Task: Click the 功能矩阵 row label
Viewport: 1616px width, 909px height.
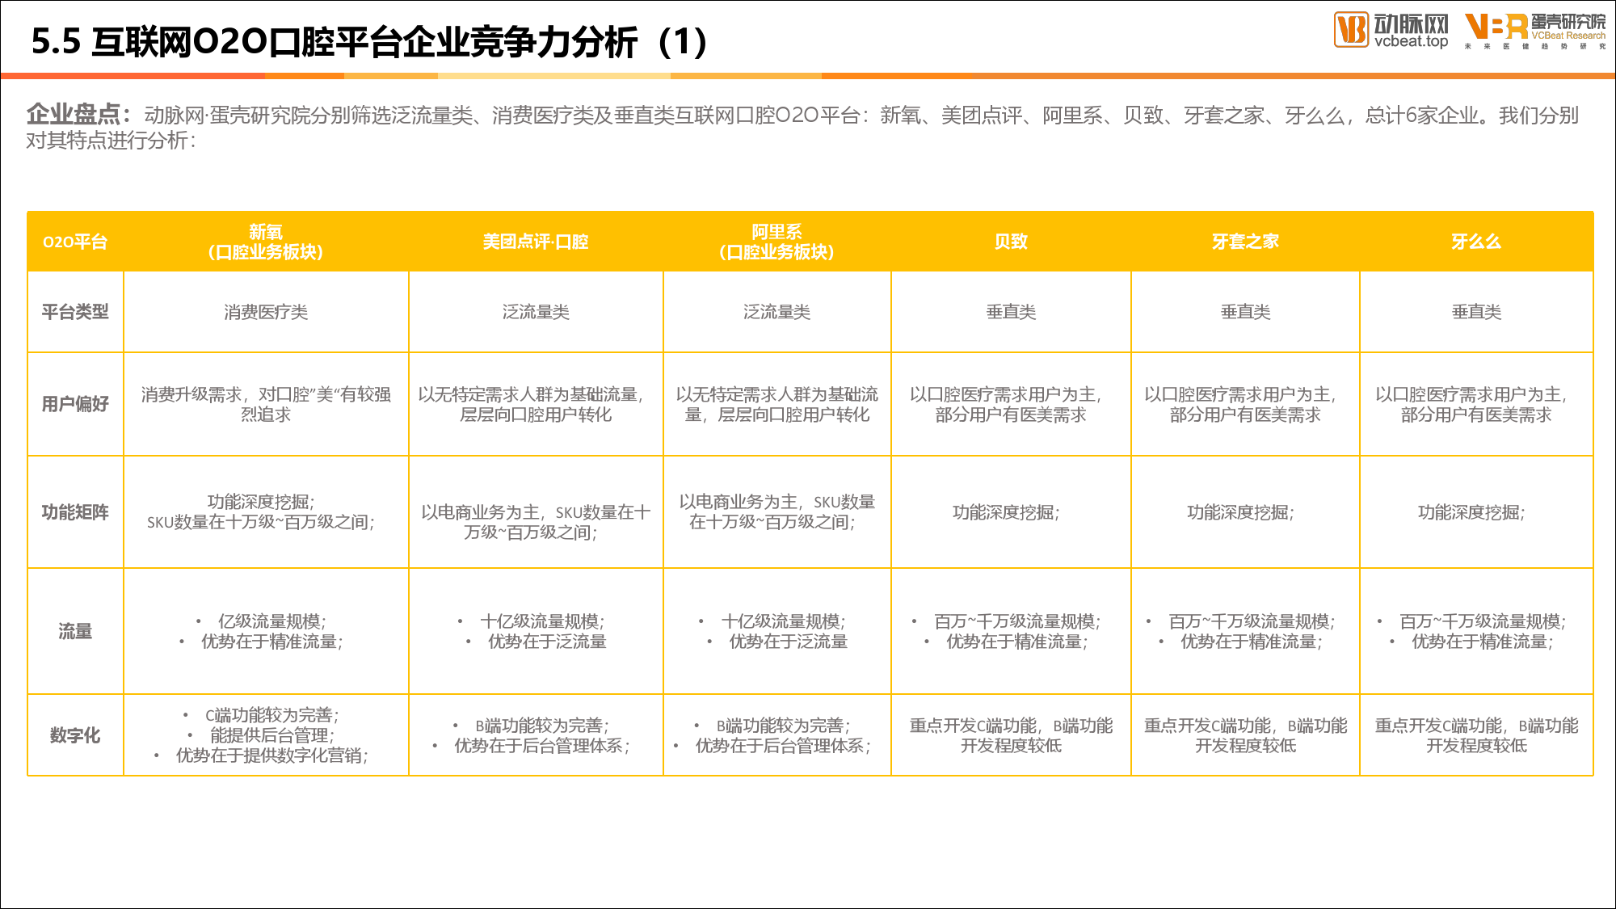Action: tap(75, 512)
